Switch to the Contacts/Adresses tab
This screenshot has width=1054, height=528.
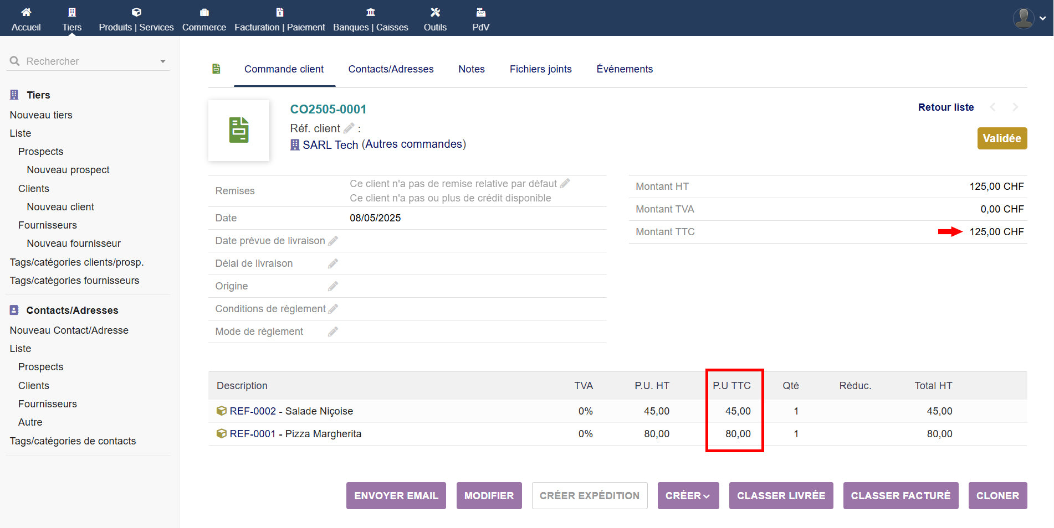point(391,69)
